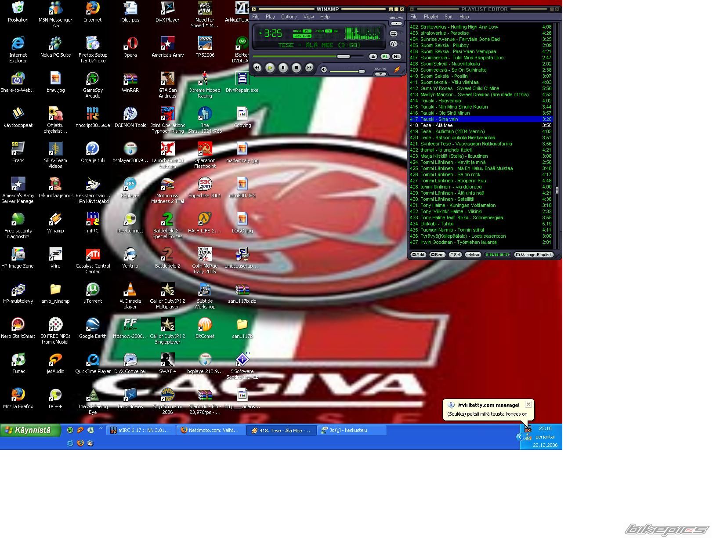Open the Misc menu in Playlist Editor
This screenshot has width=720, height=540.
click(x=473, y=255)
